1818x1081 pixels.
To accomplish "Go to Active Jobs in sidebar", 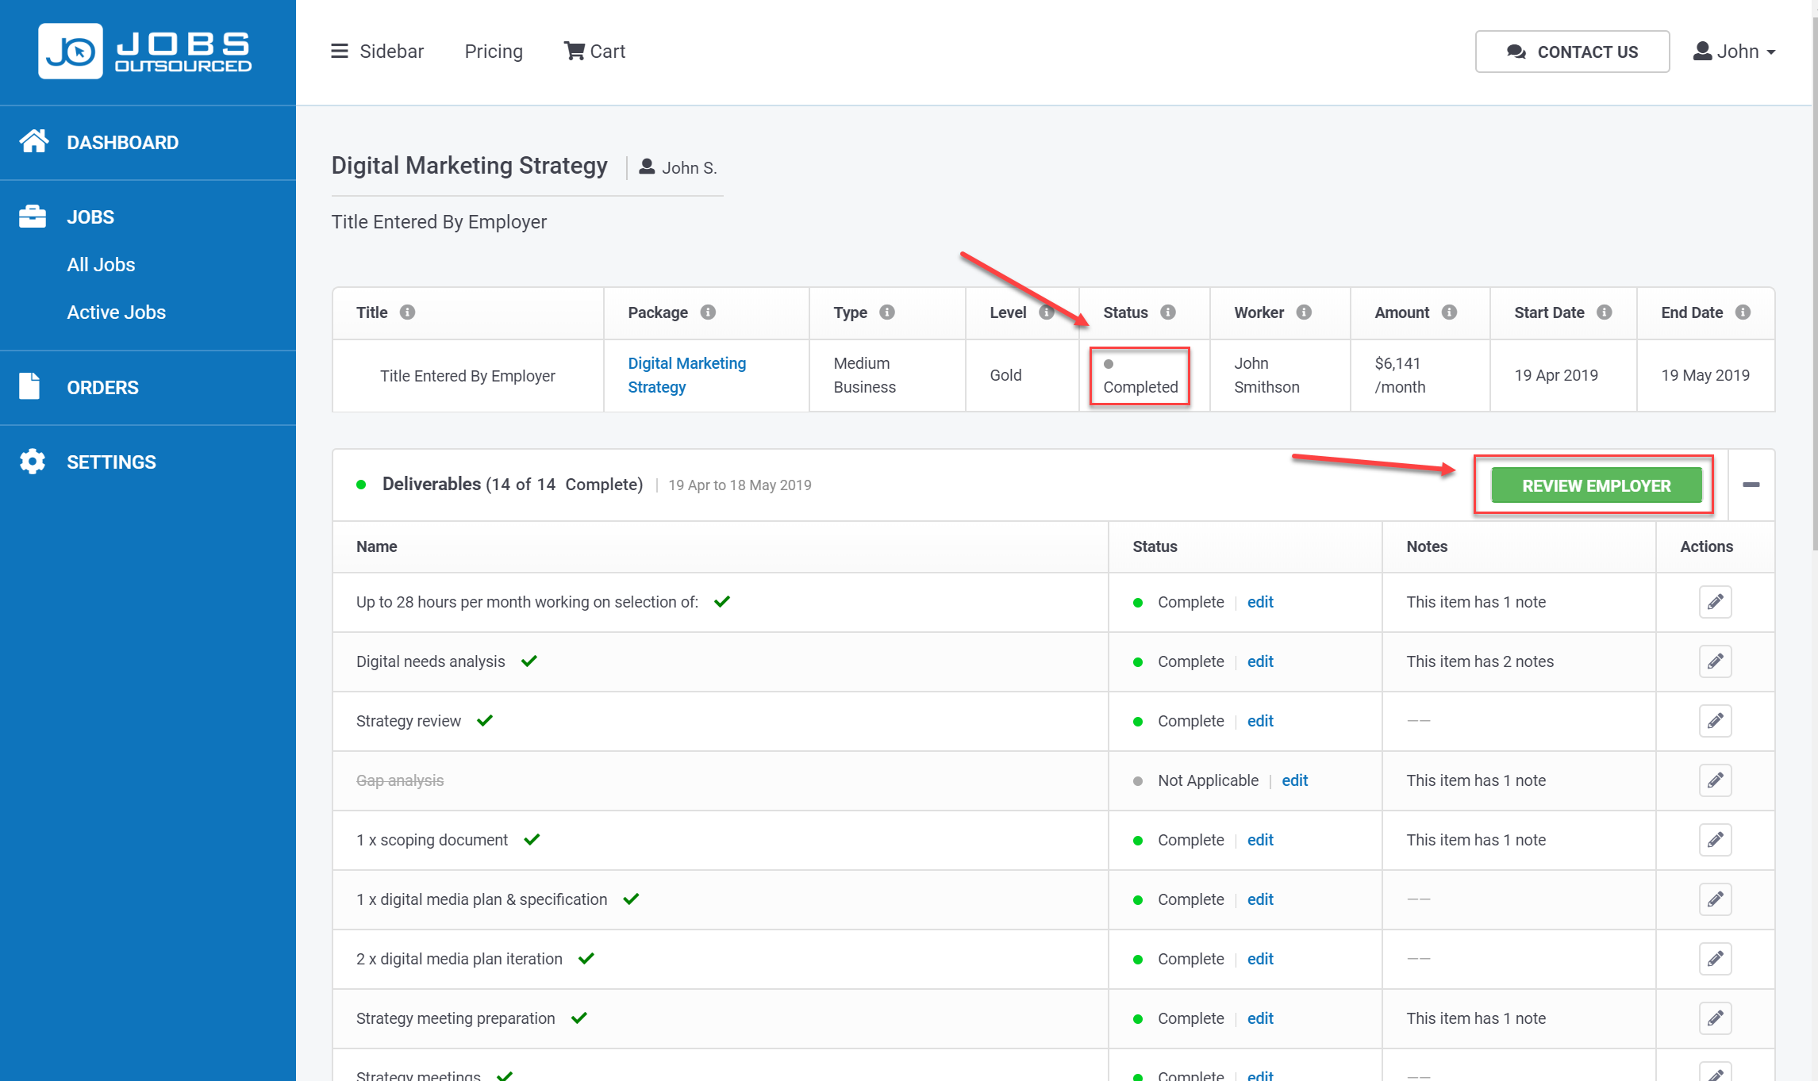I will point(116,312).
